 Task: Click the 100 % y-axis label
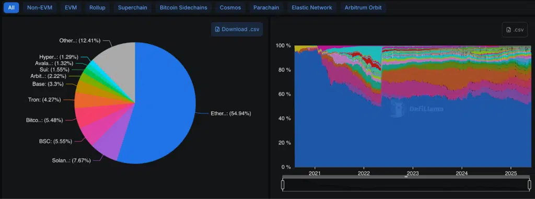click(x=283, y=46)
